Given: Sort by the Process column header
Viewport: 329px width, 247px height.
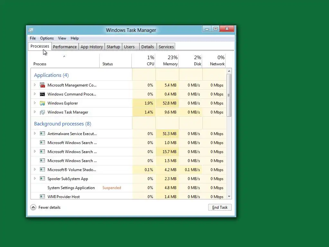Looking at the screenshot, I should tap(65, 61).
